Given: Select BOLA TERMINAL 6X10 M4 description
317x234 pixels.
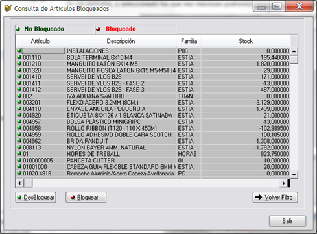Looking at the screenshot, I should coord(99,57).
